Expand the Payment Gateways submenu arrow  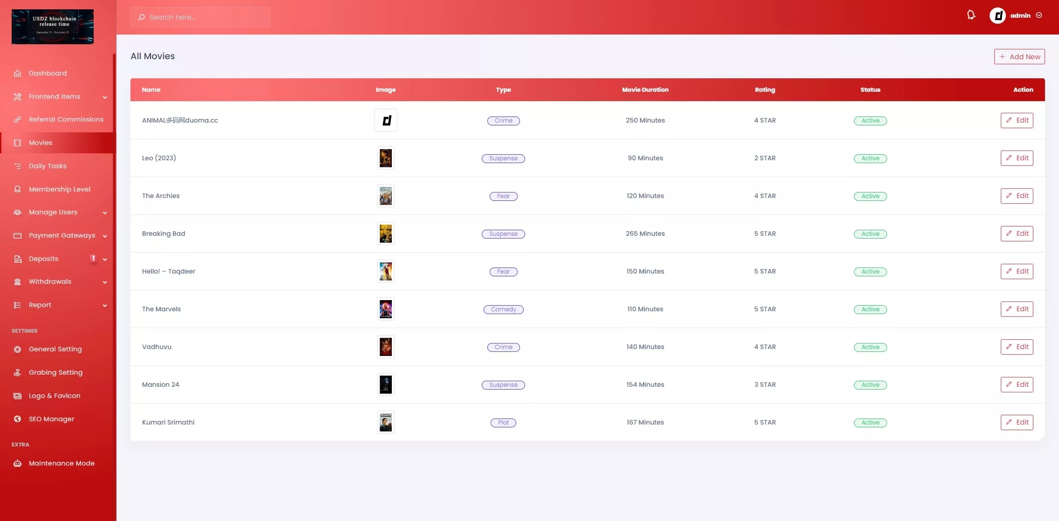point(105,236)
